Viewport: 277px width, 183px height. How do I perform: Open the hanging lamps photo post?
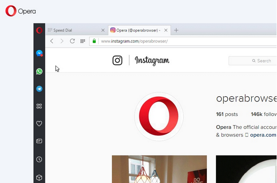click(159, 169)
